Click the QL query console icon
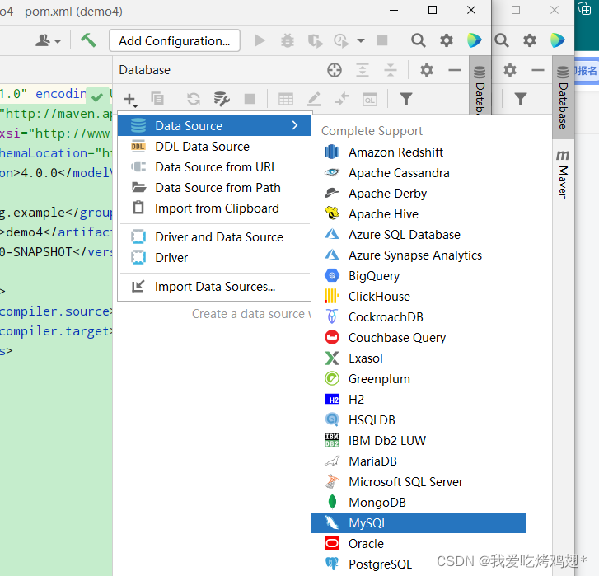This screenshot has width=599, height=576. pyautogui.click(x=369, y=100)
